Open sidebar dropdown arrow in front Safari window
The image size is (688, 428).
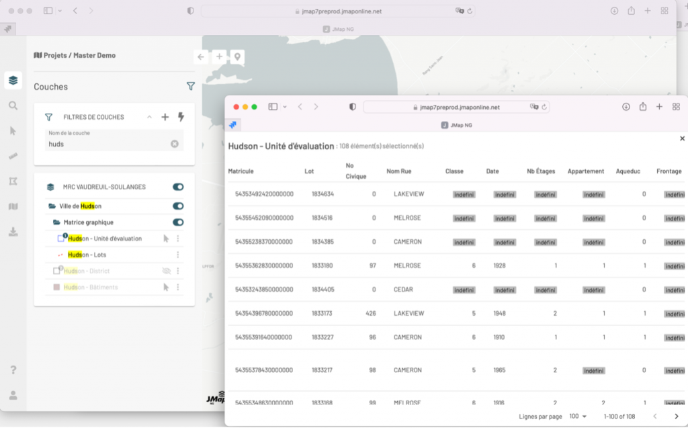(x=285, y=107)
